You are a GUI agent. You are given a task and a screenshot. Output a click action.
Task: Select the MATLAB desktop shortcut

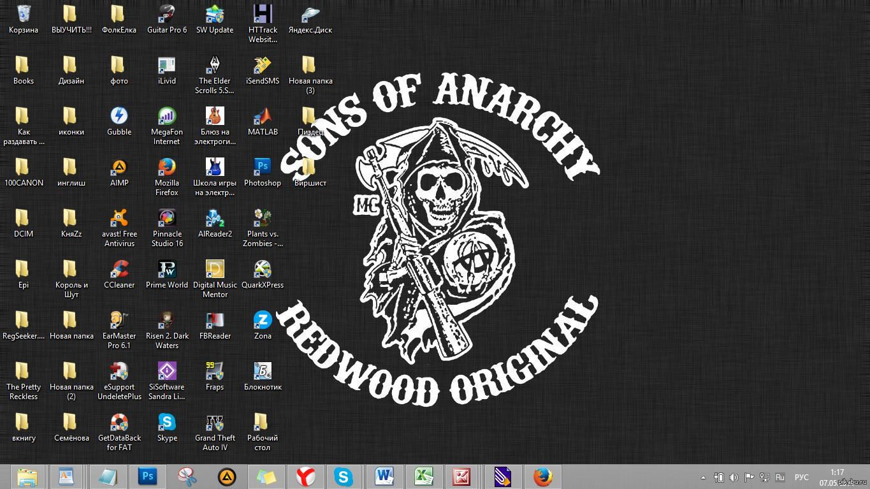pyautogui.click(x=263, y=121)
